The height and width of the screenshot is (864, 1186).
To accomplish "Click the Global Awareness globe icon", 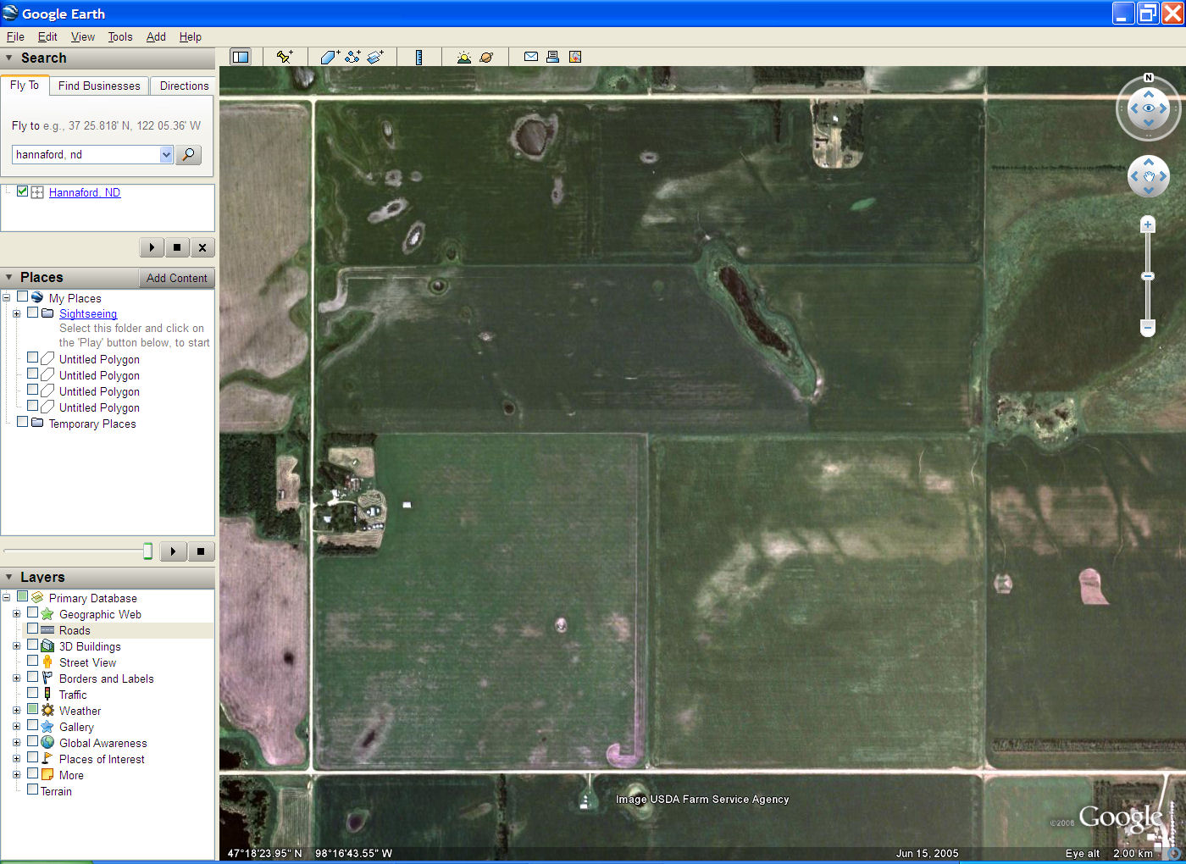I will click(x=47, y=743).
